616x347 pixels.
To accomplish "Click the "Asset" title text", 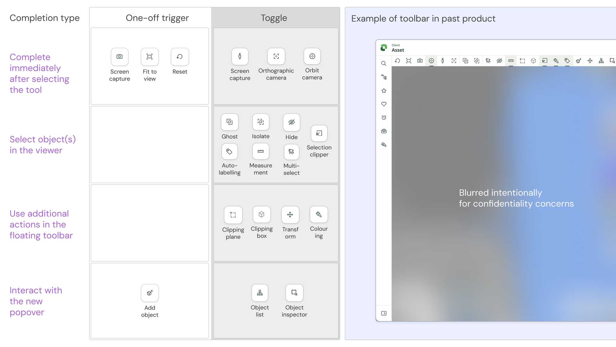I will coord(398,50).
